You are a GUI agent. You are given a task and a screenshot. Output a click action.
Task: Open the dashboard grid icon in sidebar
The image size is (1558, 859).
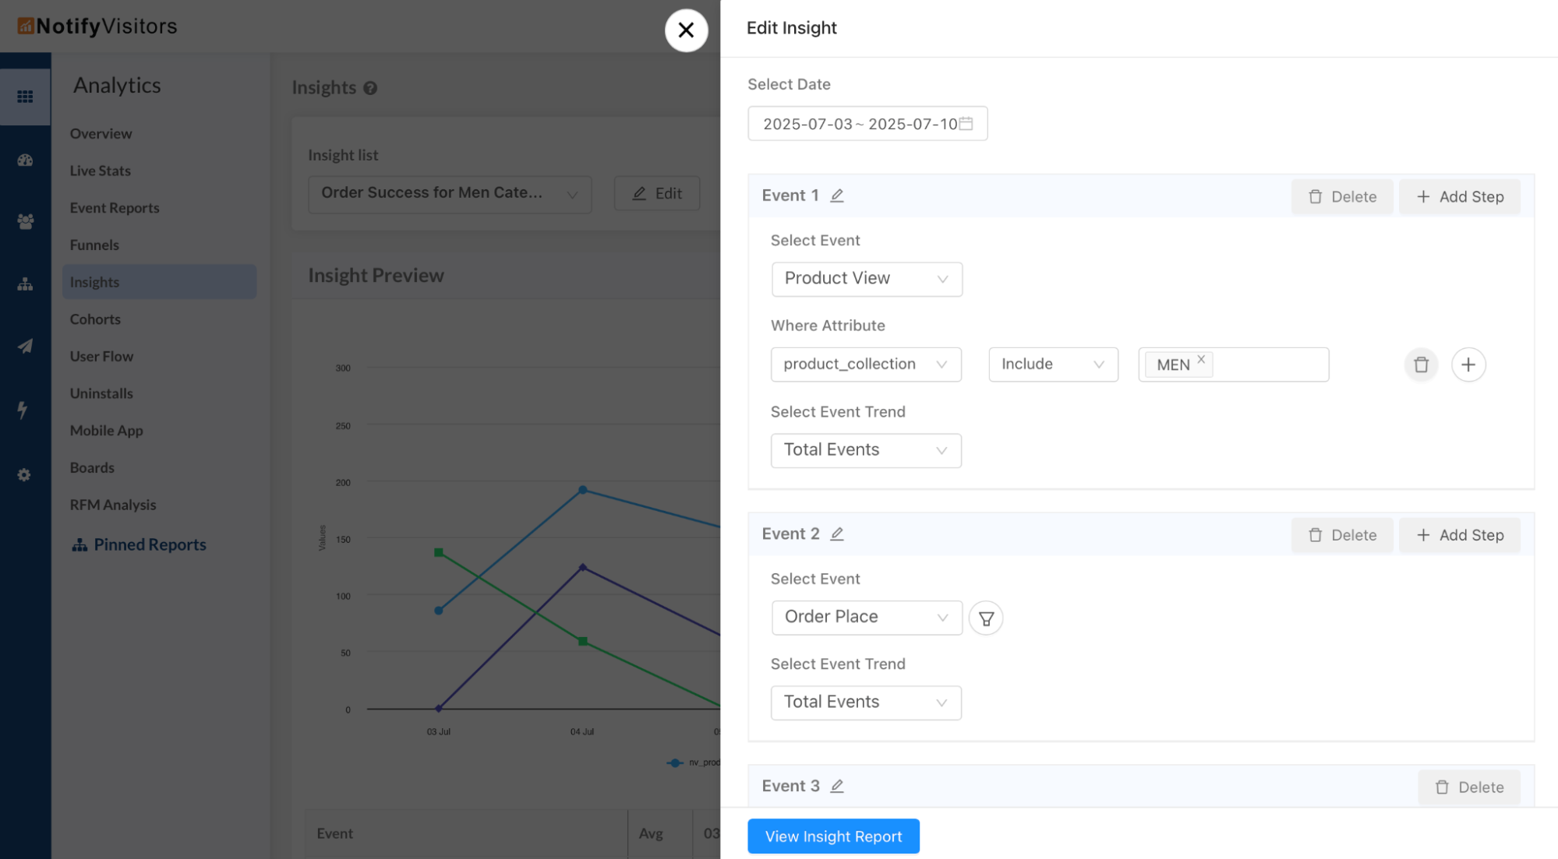(25, 97)
